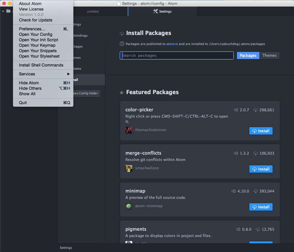Expand the project folder tree arrow
Screen dimensions: 294x252
tap(3, 11)
